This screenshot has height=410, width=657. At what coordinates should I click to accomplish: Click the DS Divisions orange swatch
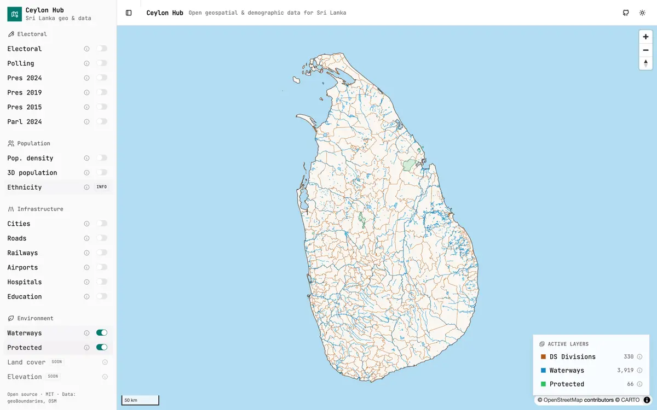coord(543,356)
